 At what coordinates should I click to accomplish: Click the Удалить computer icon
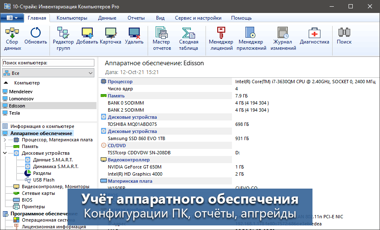134,34
